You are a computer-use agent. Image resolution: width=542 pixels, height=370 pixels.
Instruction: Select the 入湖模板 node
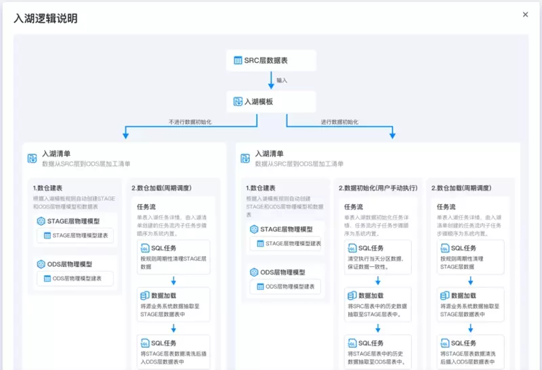(271, 102)
